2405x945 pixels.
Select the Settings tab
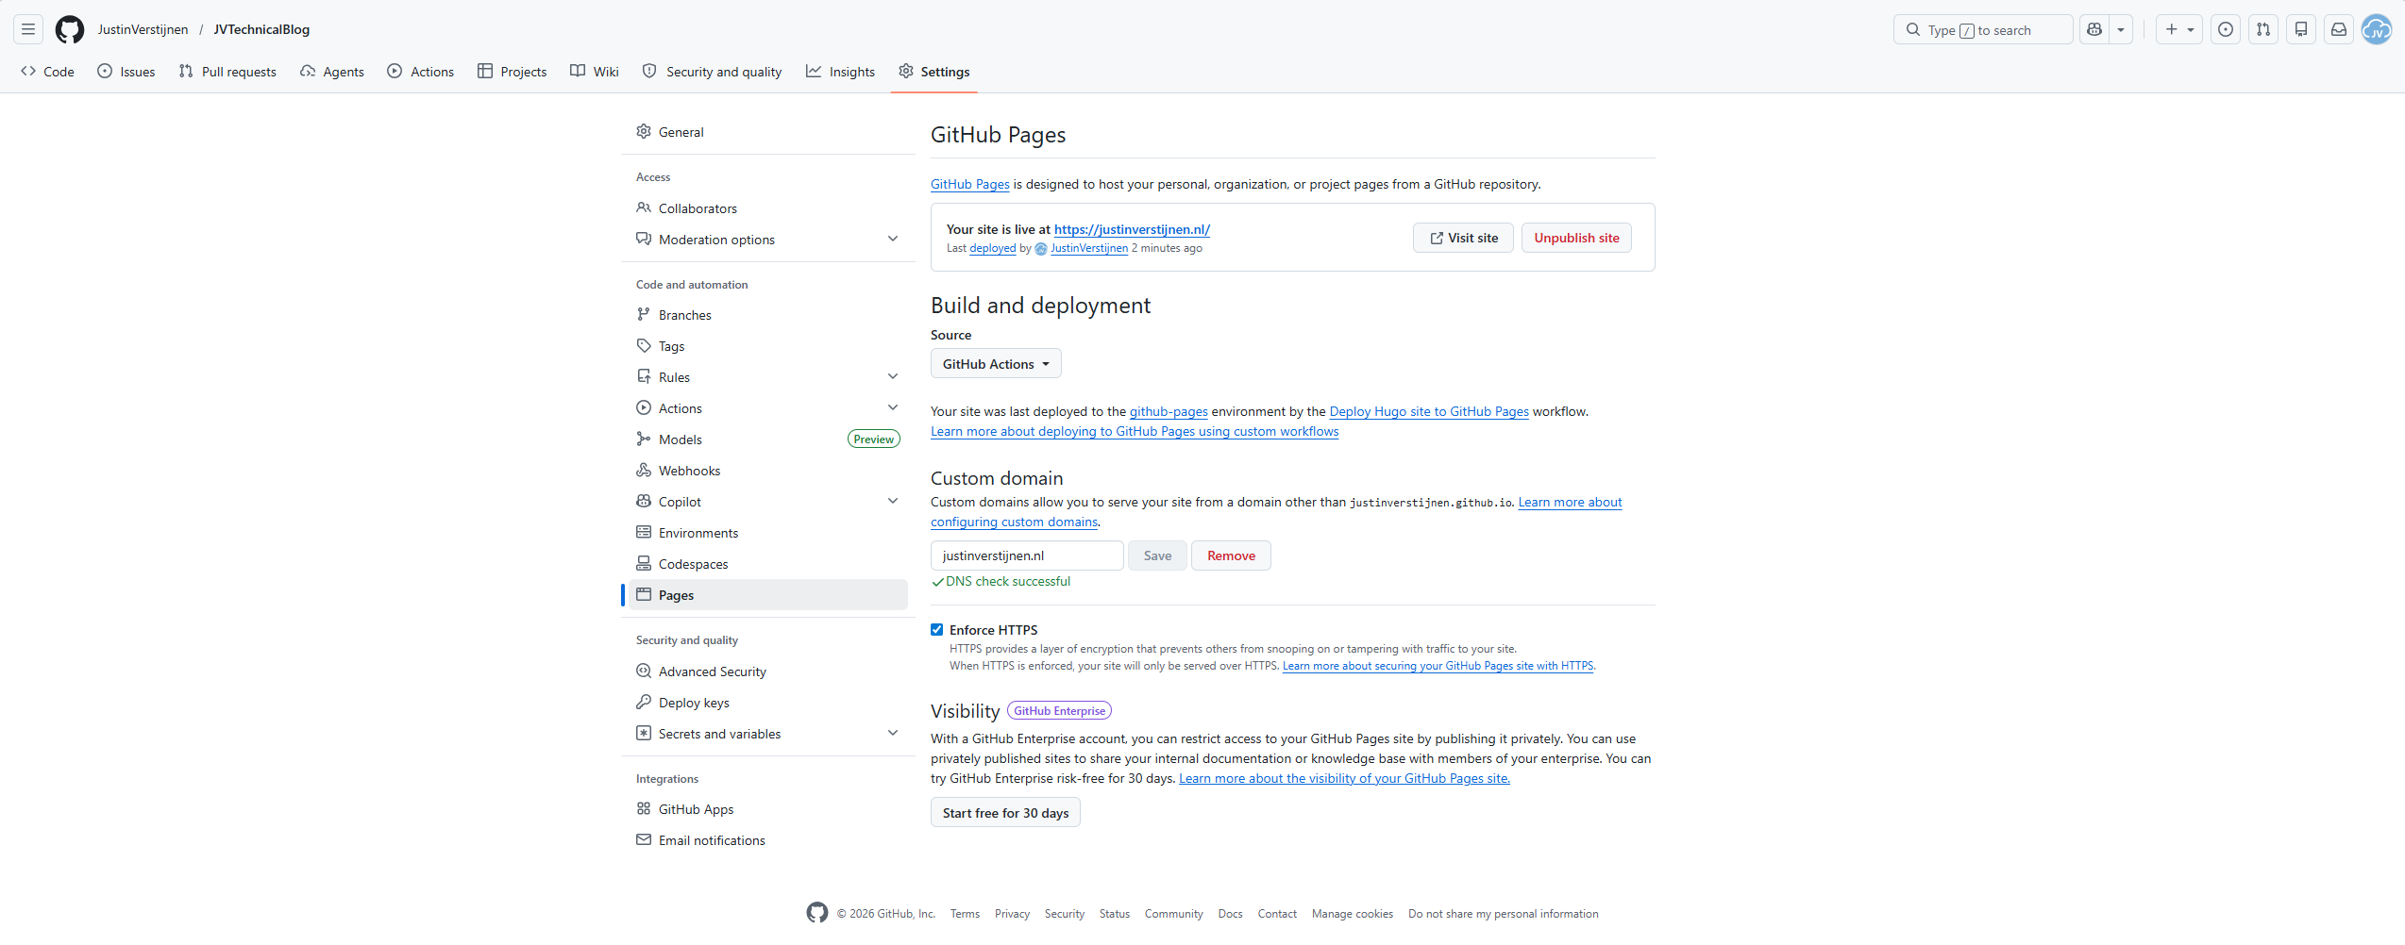coord(934,72)
